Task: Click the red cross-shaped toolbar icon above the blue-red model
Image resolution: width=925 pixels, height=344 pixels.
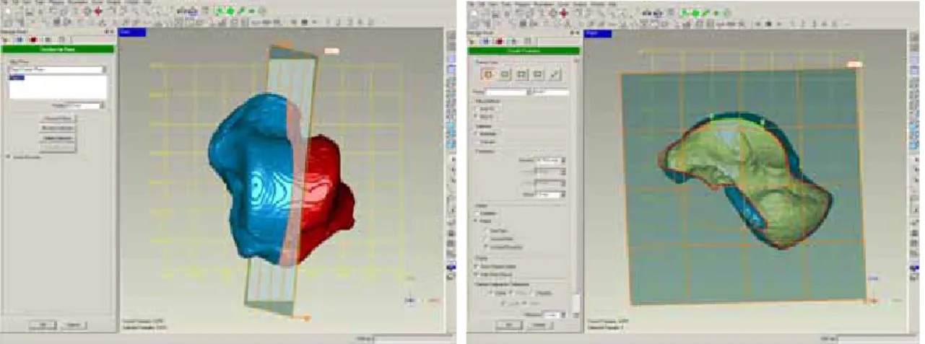Action: [97, 12]
